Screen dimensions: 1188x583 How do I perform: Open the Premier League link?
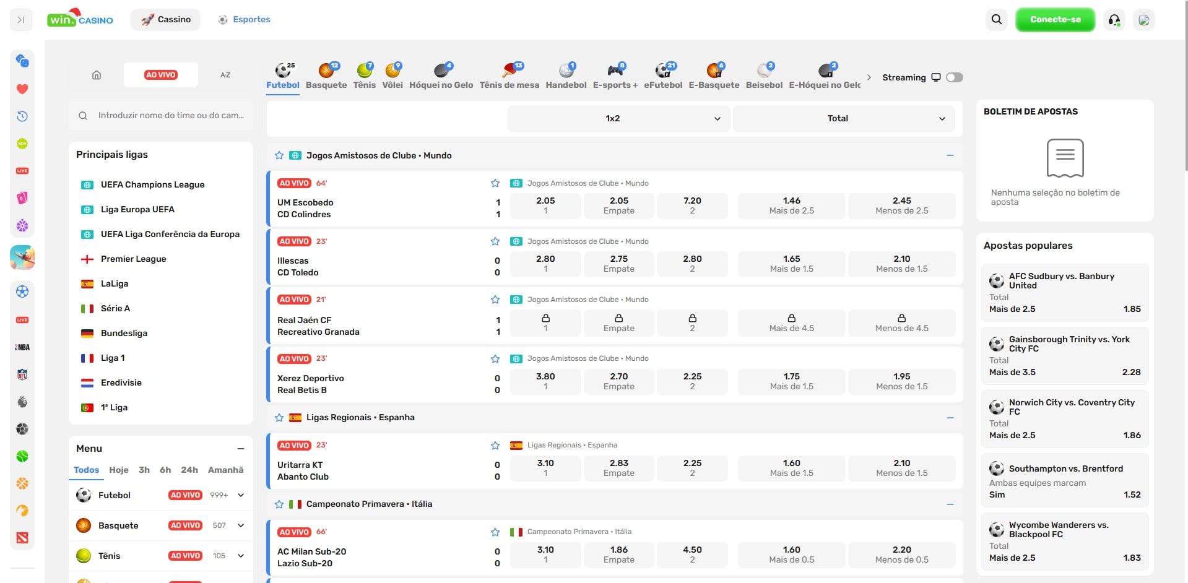[x=133, y=259]
